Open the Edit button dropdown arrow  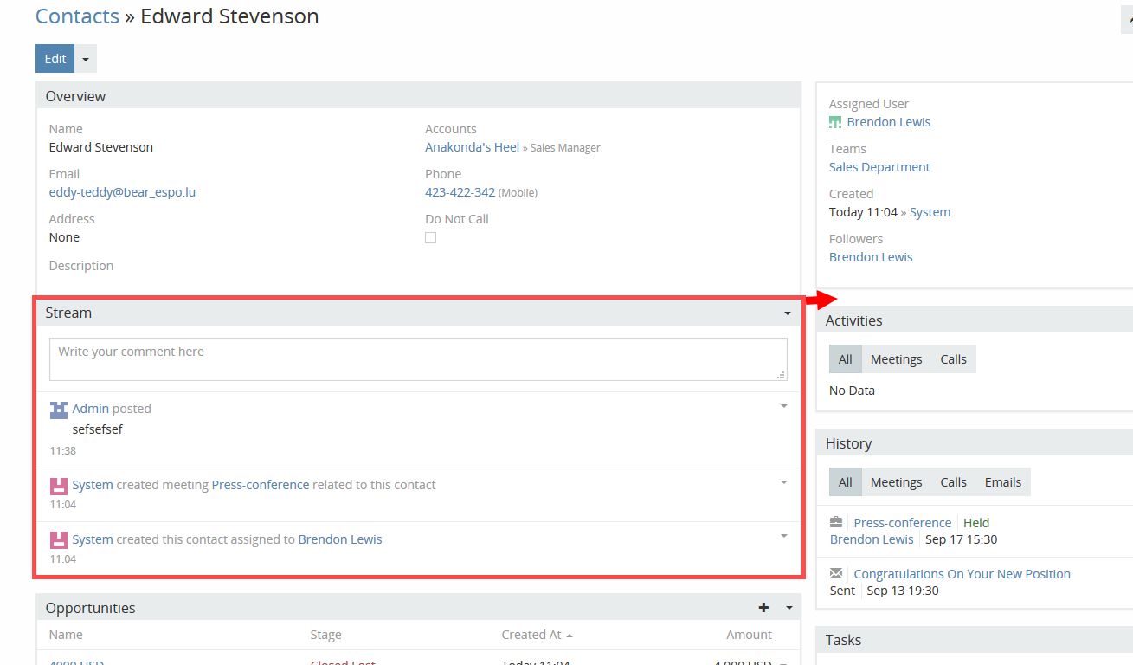pyautogui.click(x=86, y=59)
